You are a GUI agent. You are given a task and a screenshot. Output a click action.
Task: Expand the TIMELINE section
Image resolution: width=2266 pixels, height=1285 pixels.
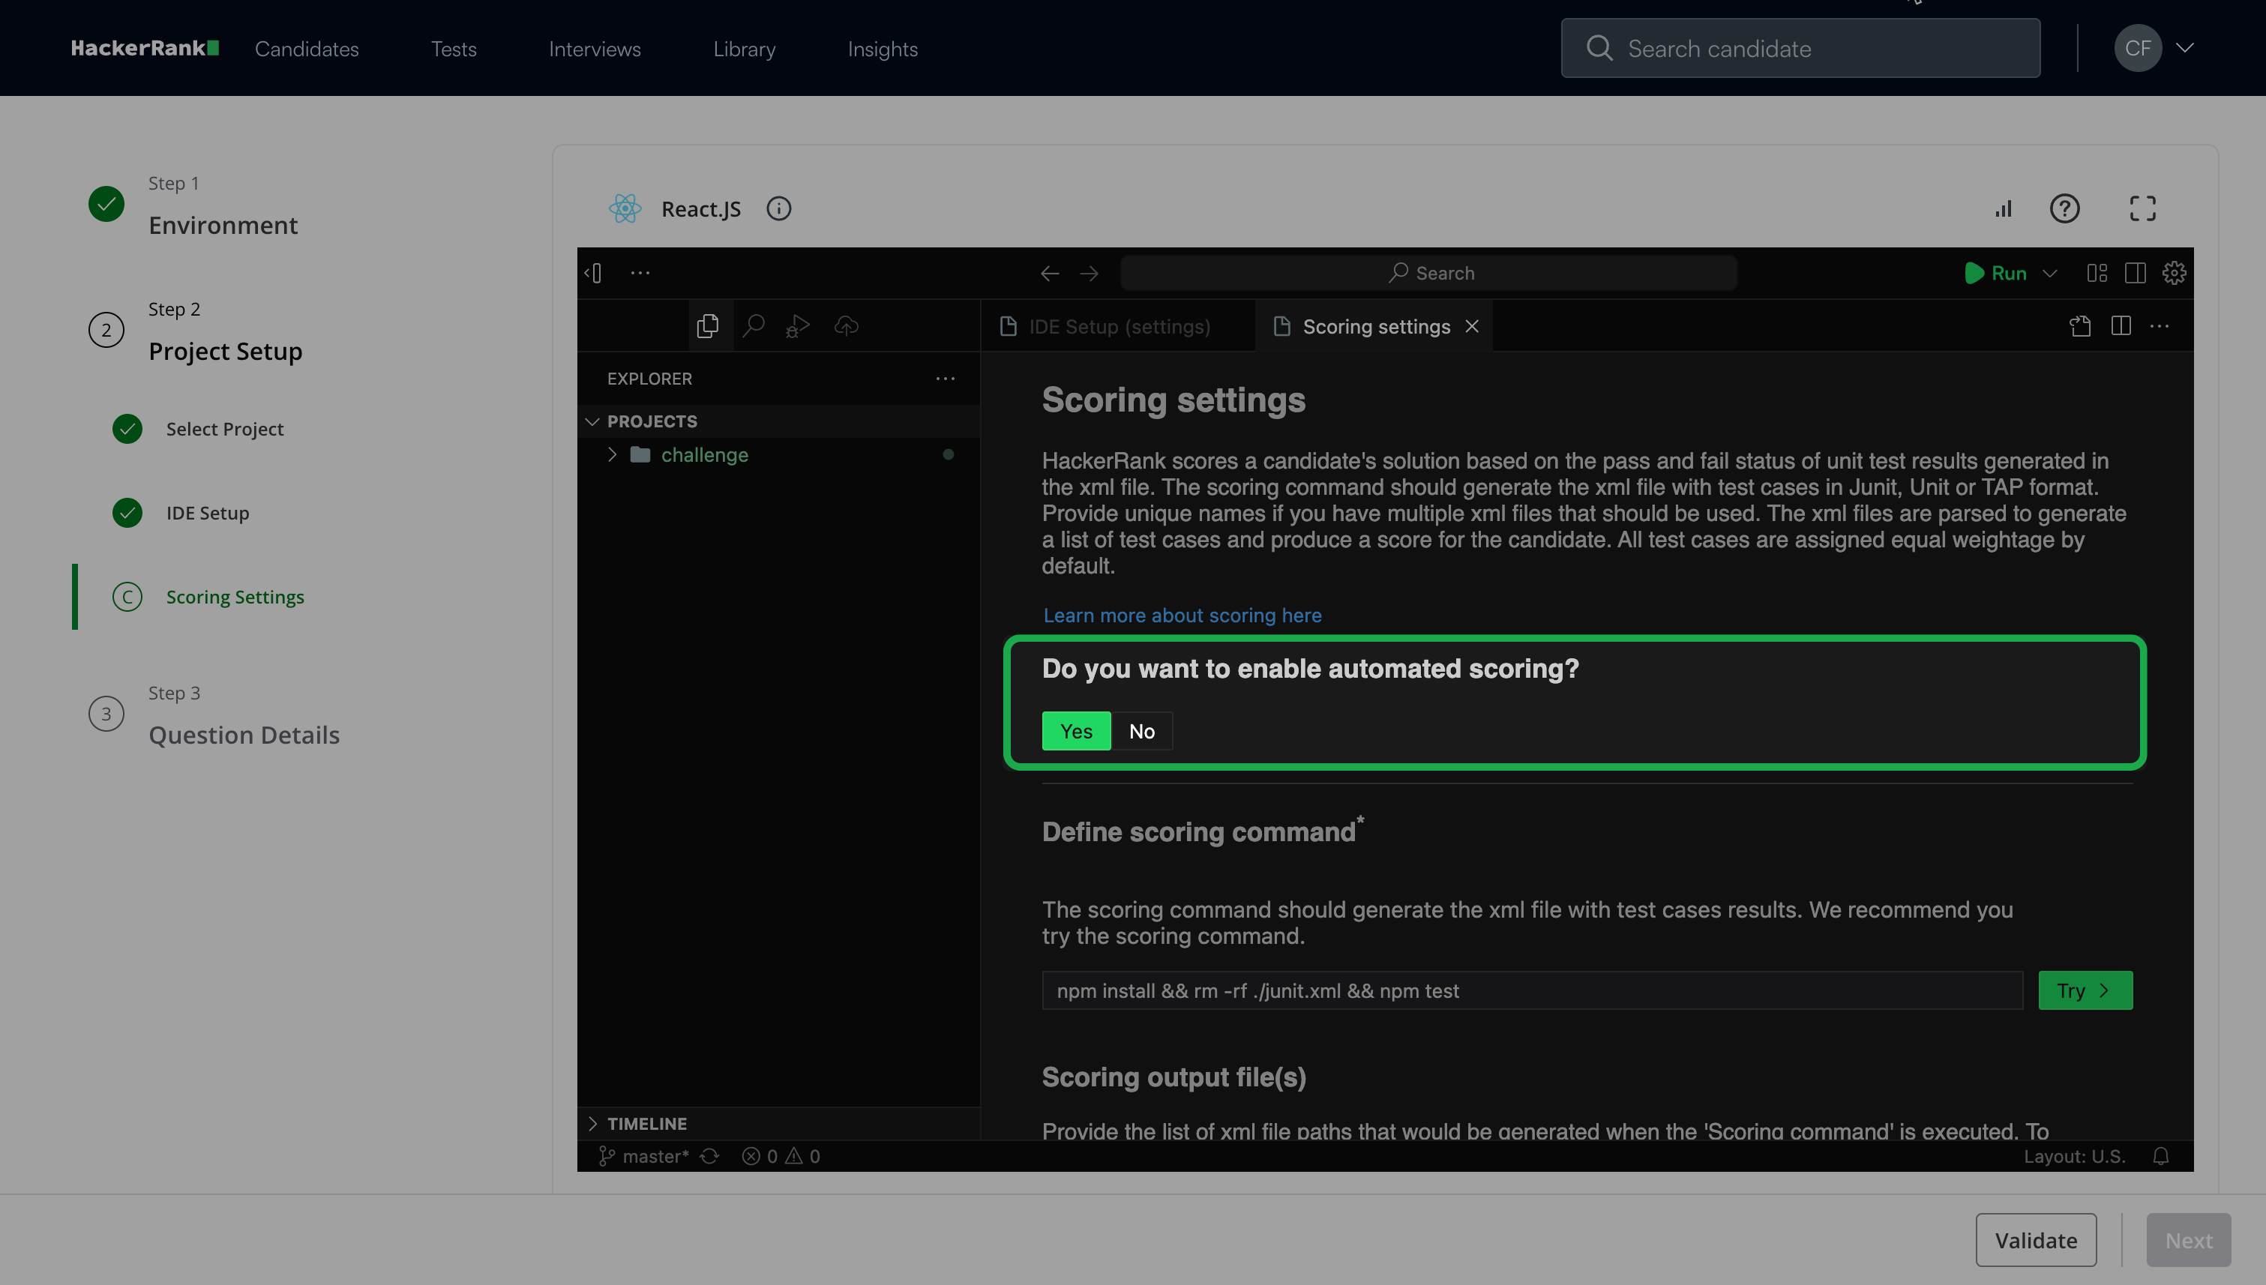click(592, 1124)
